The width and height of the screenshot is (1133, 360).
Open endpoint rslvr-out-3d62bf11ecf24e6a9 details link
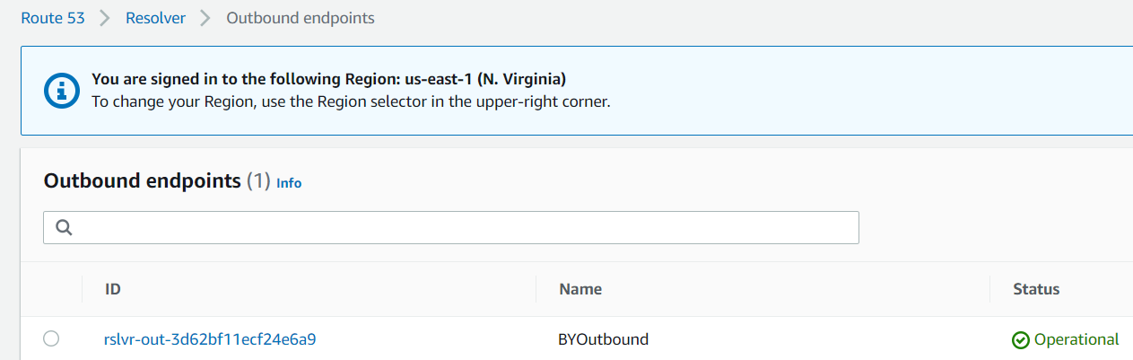(210, 339)
